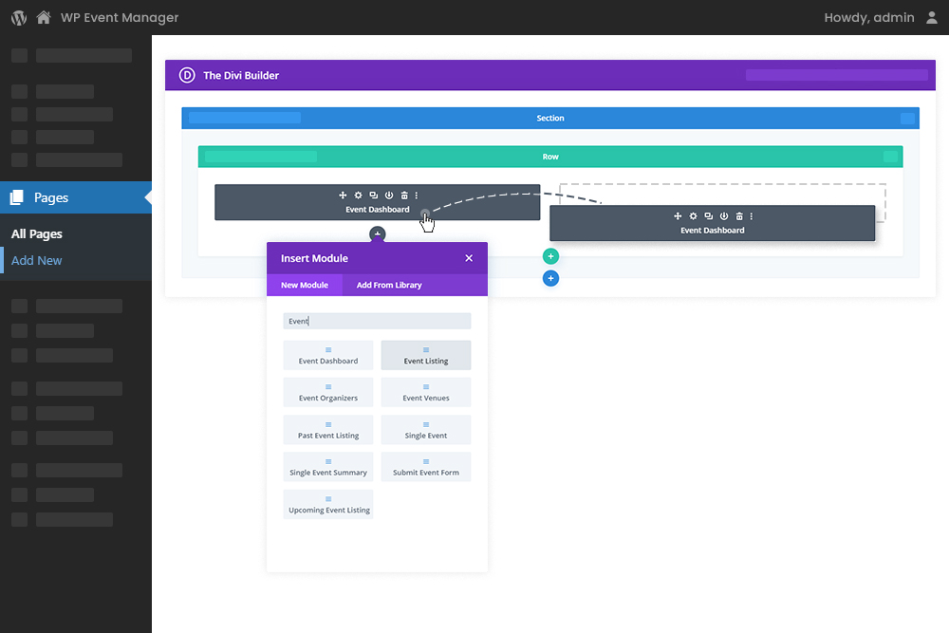
Task: Click the Divi Builder logo icon
Action: pos(187,75)
